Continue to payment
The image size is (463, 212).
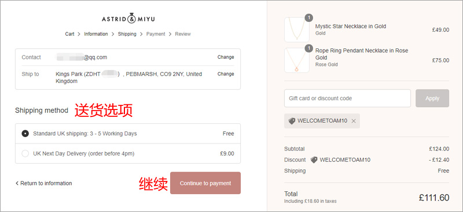(205, 183)
